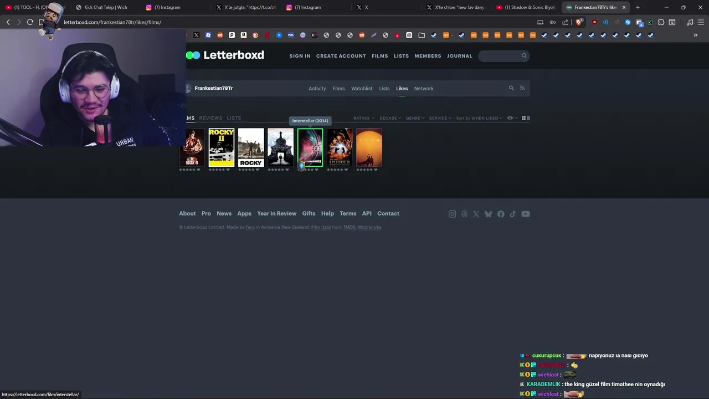Open the MEMBERS header menu item
This screenshot has width=709, height=399.
(x=428, y=56)
